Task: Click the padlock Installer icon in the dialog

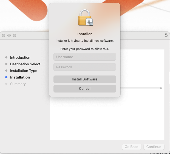Action: 85,18
